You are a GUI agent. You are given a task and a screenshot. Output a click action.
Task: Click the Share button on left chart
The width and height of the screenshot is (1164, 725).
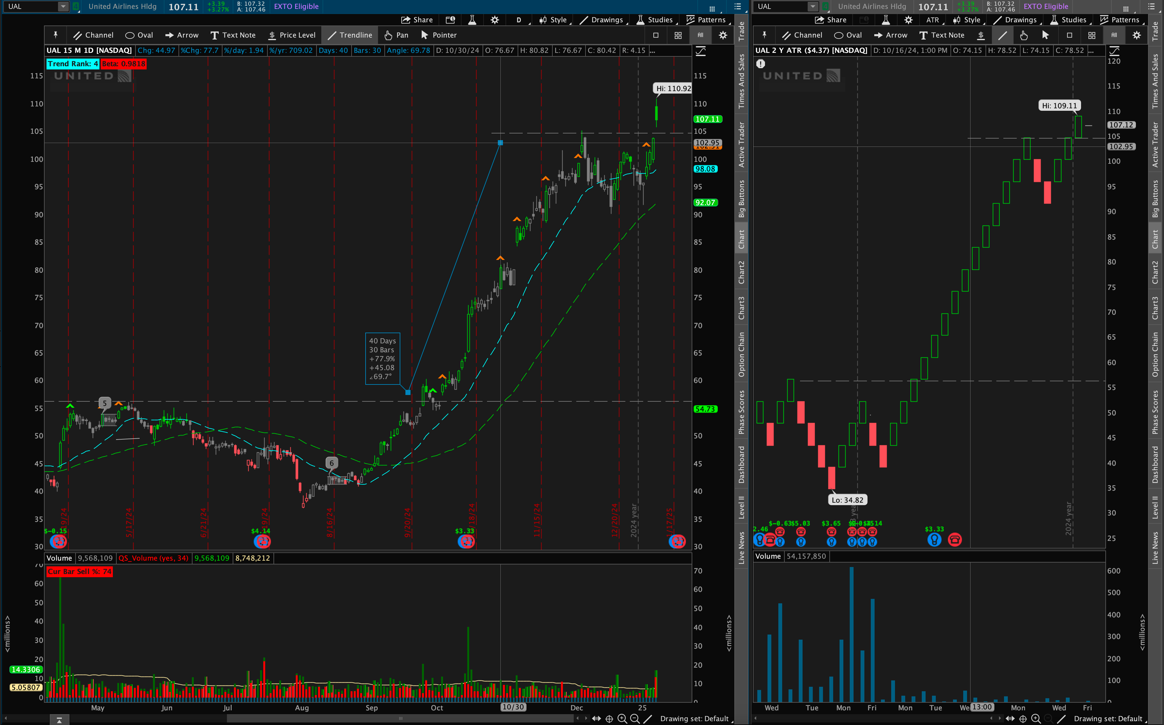(417, 20)
